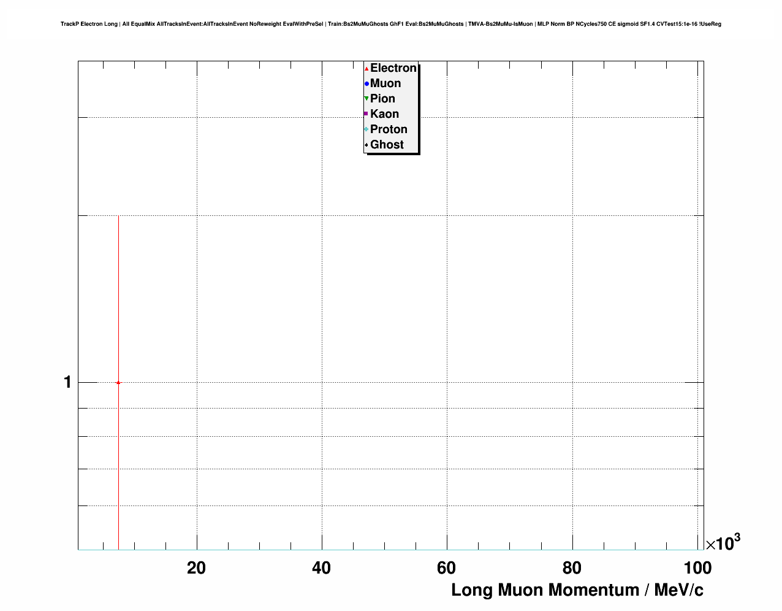Click the purple Kaon square marker in legend
Viewport: 782px width, 611px height.
pos(366,114)
